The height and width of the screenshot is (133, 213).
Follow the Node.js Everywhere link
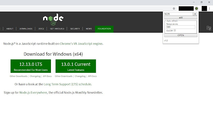tap(33, 92)
